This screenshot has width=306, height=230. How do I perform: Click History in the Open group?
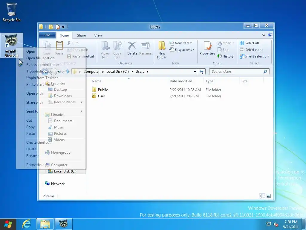pyautogui.click(x=225, y=56)
